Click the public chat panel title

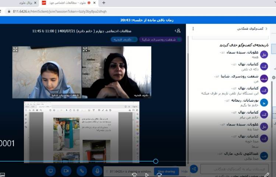[250, 28]
